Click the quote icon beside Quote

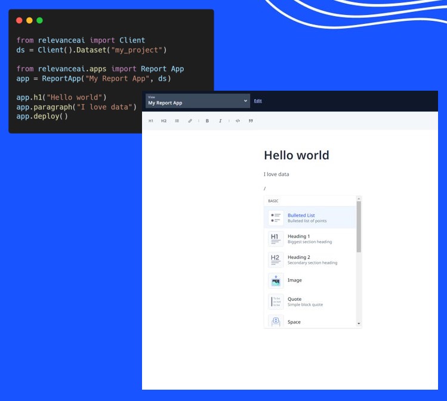click(x=276, y=301)
